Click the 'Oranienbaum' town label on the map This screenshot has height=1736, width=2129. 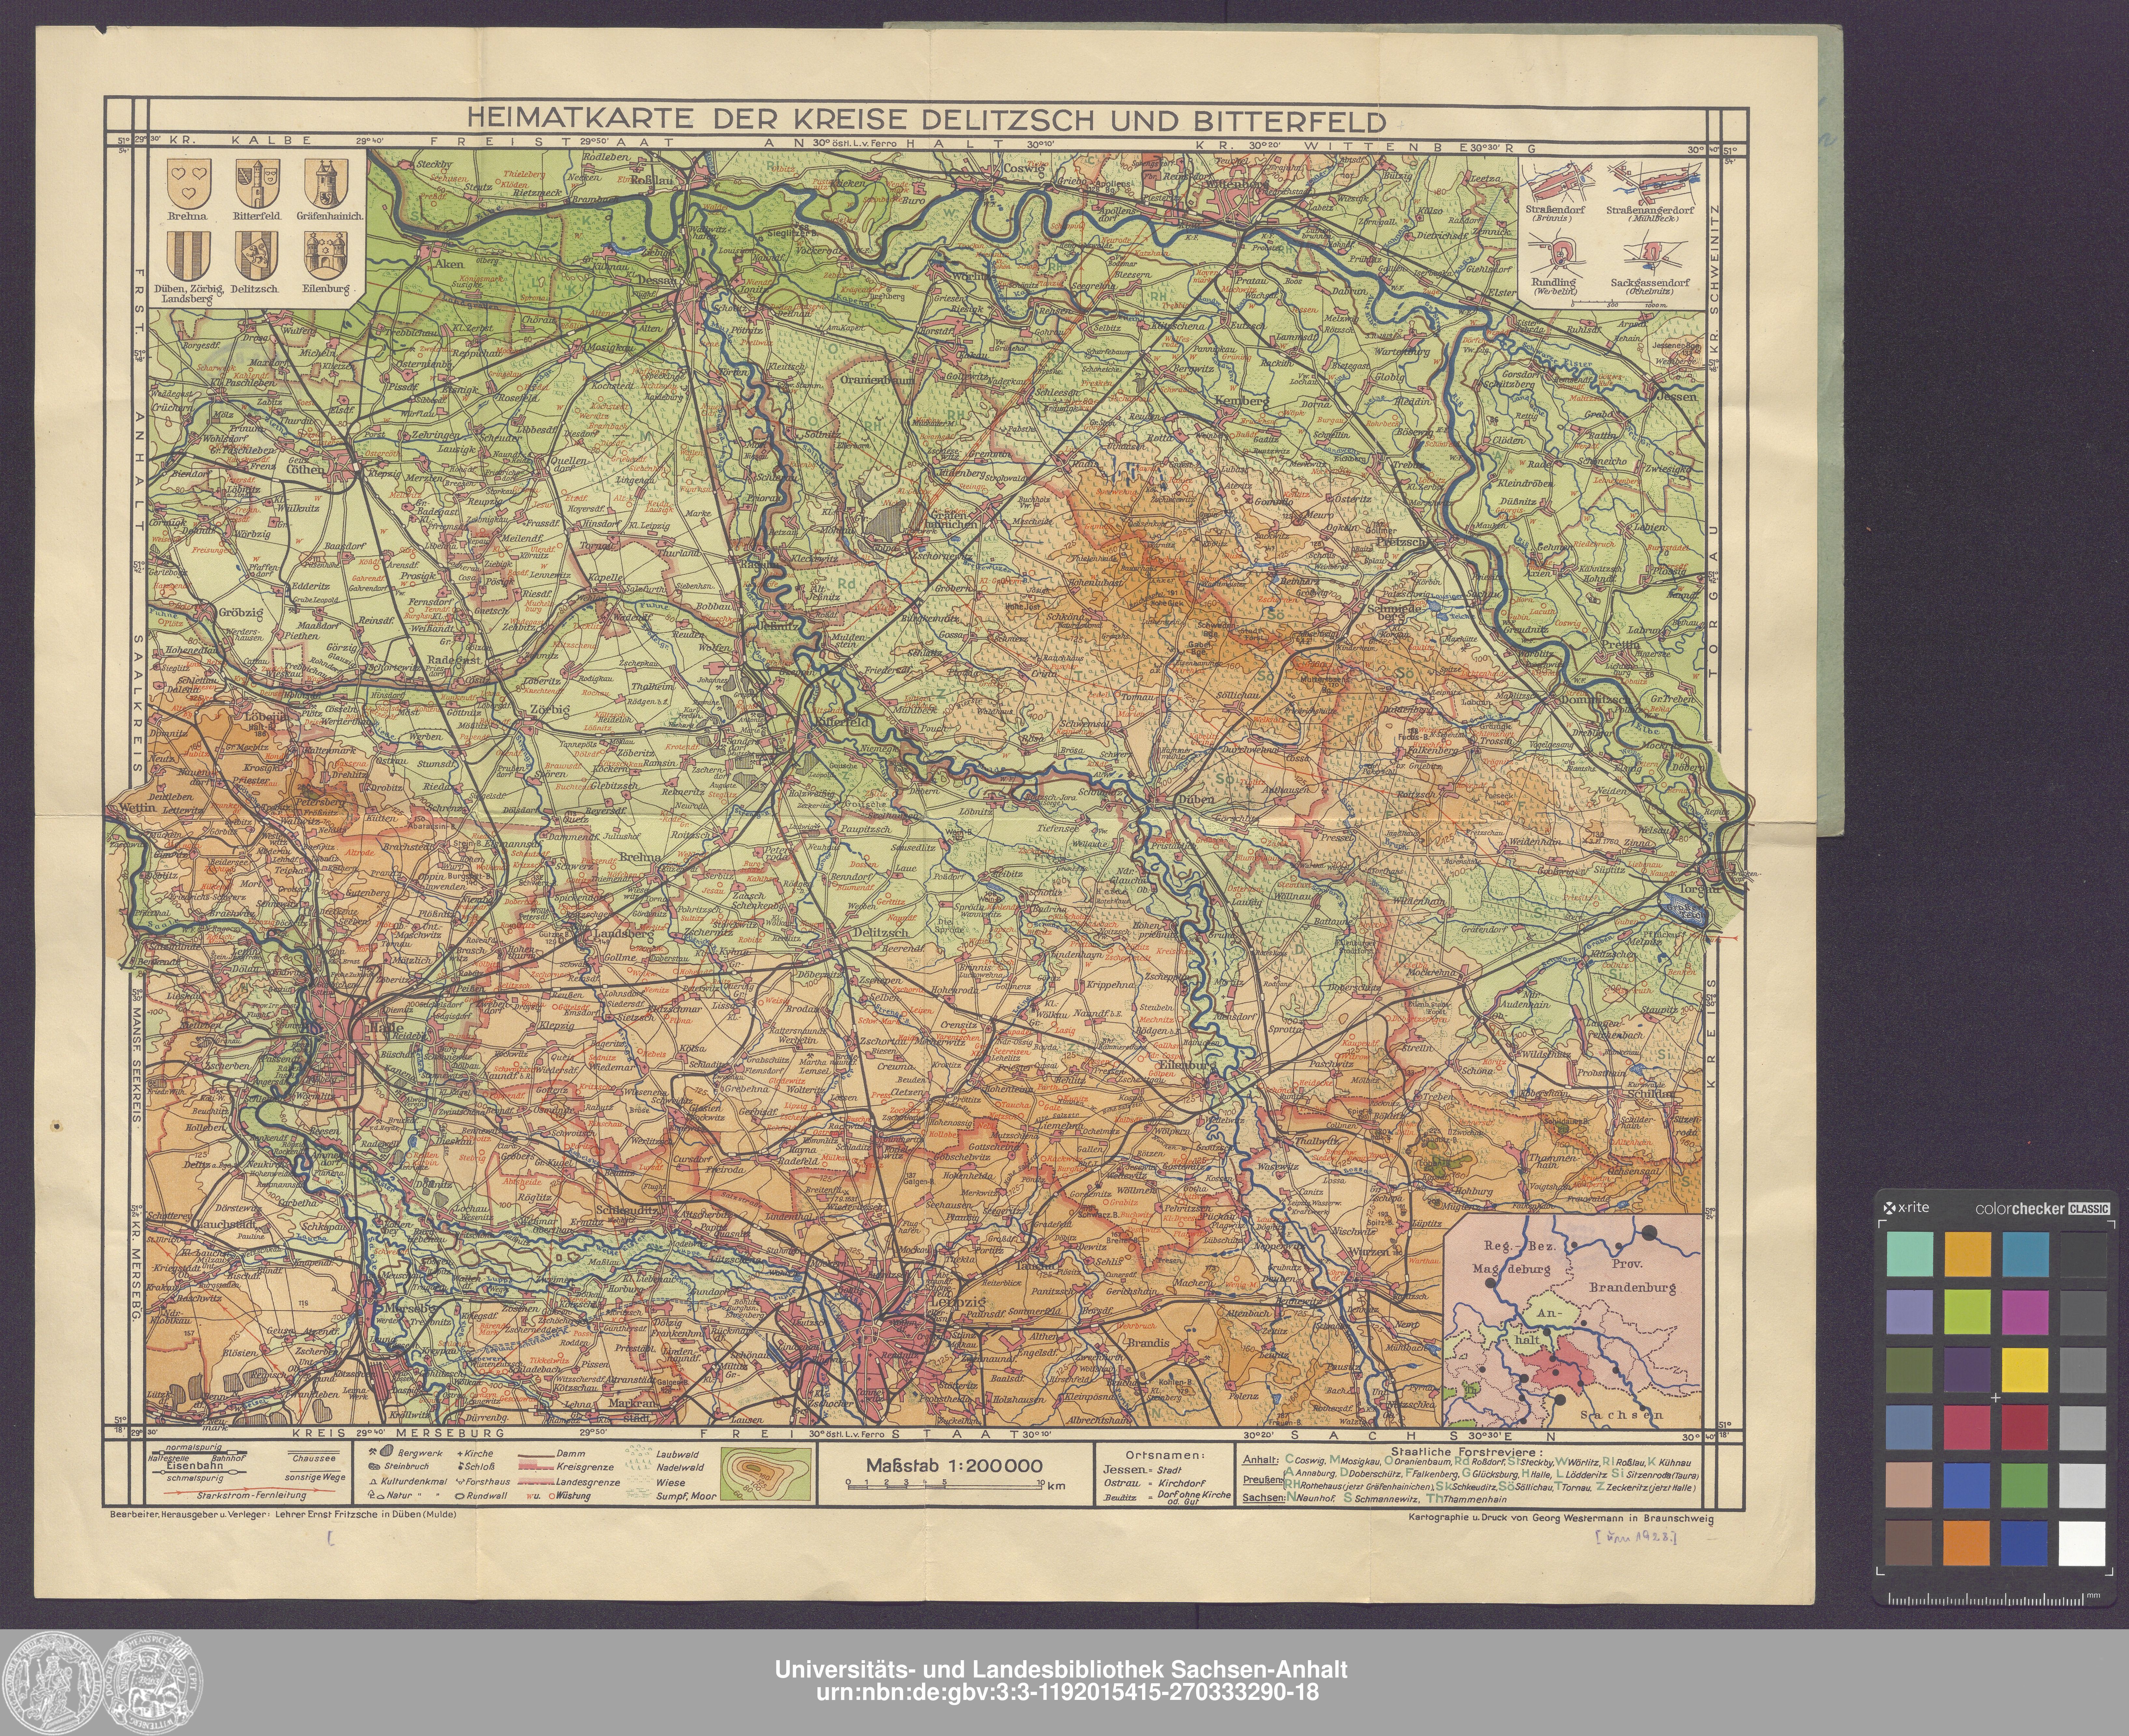coord(878,380)
